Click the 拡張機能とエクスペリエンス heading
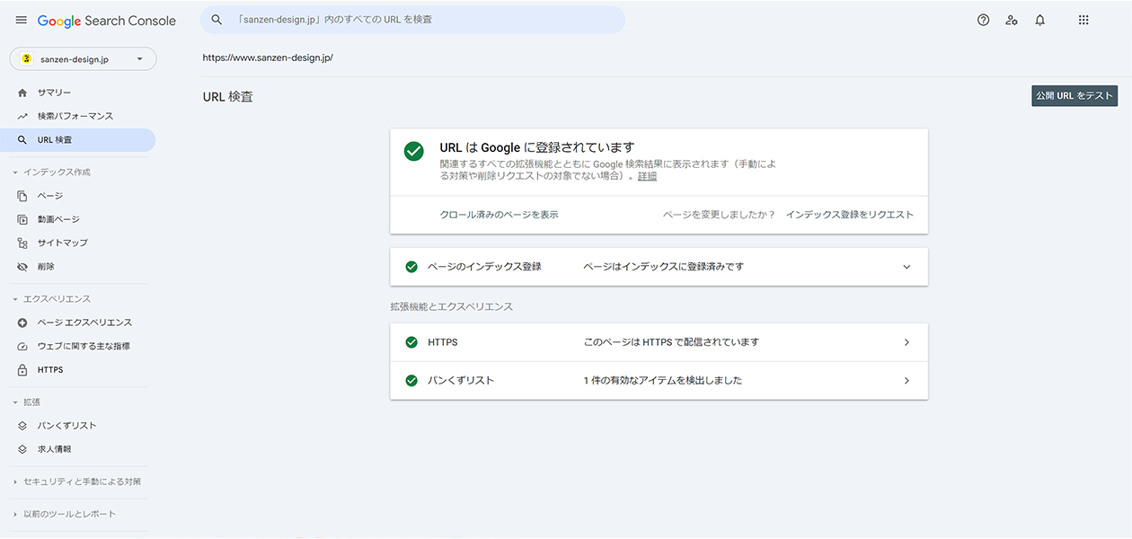Screen dimensions: 1132x539 pos(451,306)
